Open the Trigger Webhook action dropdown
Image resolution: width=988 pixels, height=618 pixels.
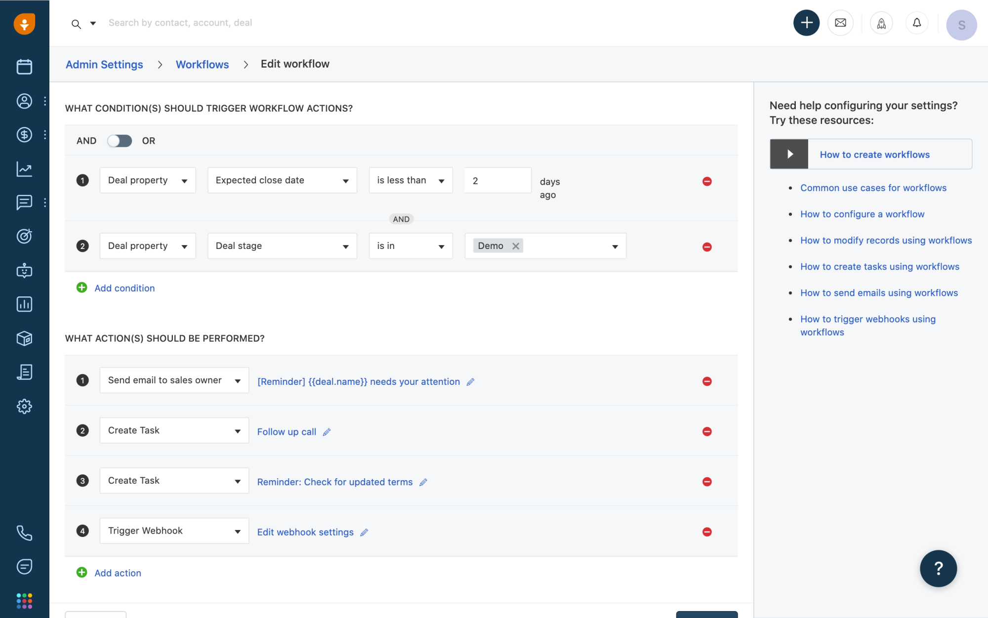[x=174, y=531]
